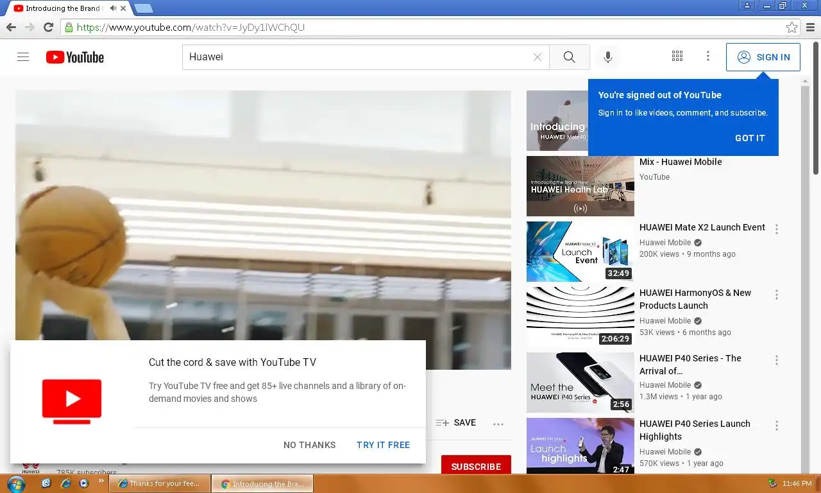Bookmark this page with the star
Image resolution: width=821 pixels, height=493 pixels.
tap(792, 28)
